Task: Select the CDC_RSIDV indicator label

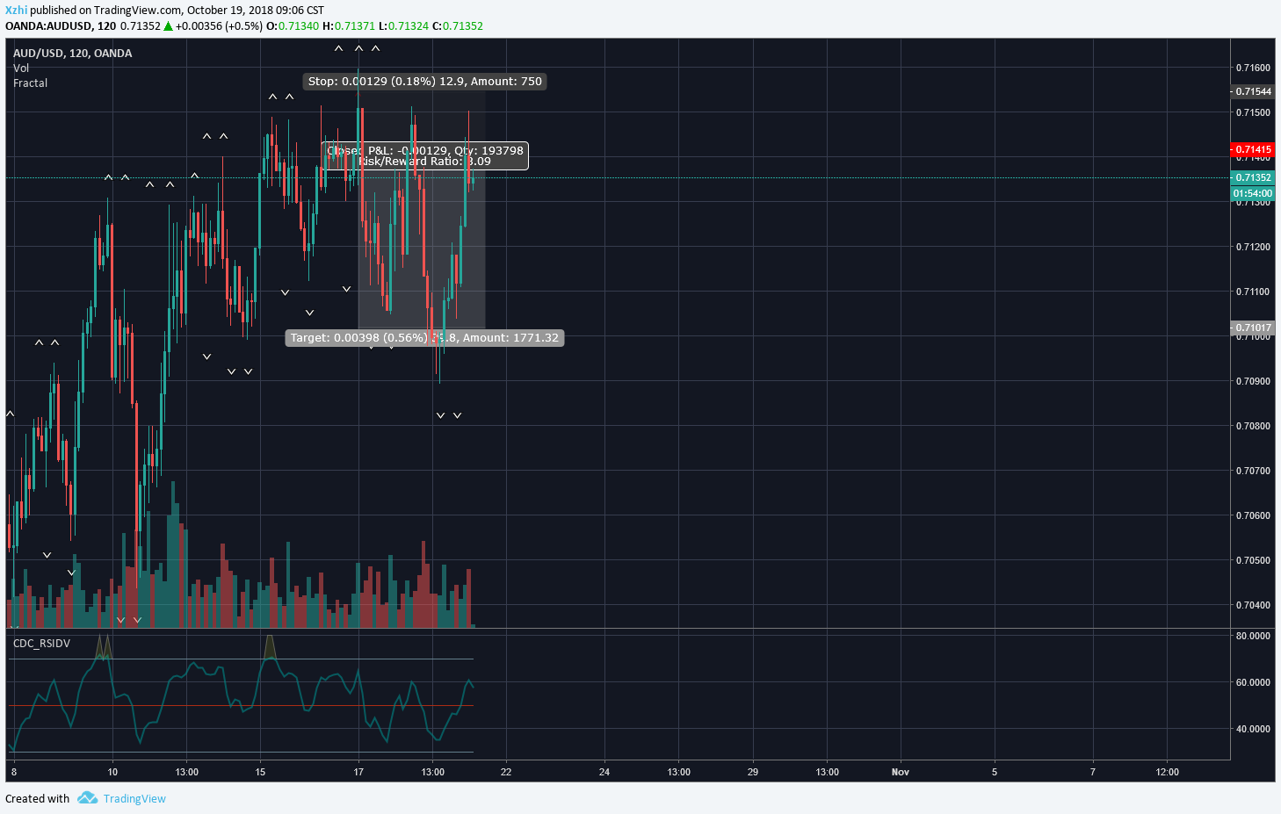Action: point(41,644)
